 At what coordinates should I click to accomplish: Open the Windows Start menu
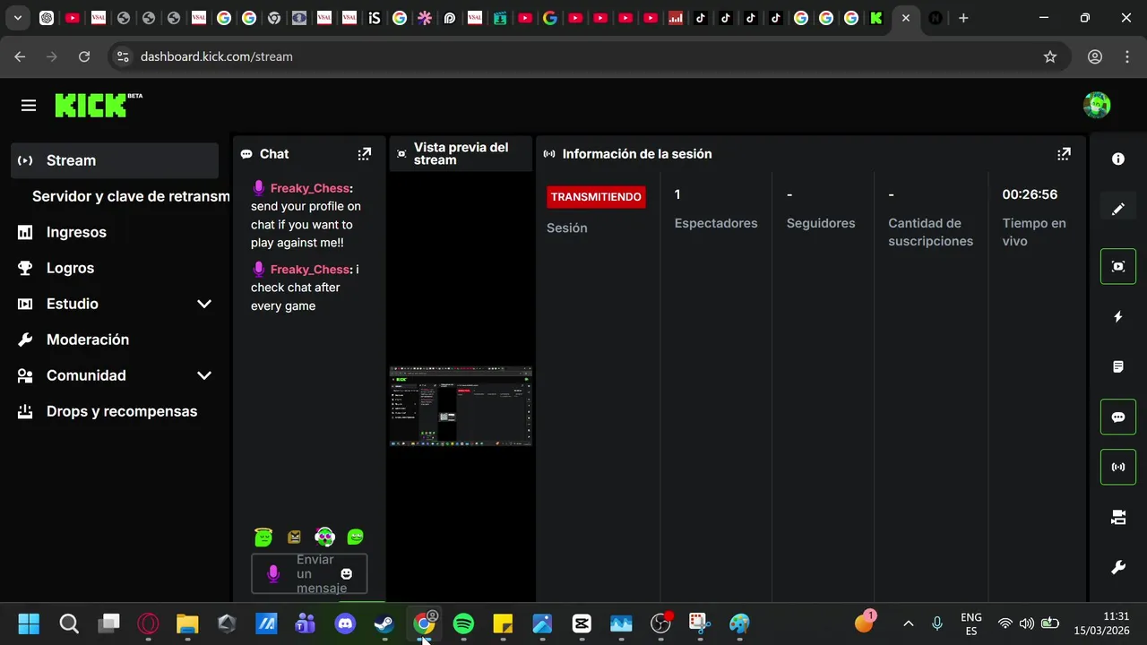30,623
